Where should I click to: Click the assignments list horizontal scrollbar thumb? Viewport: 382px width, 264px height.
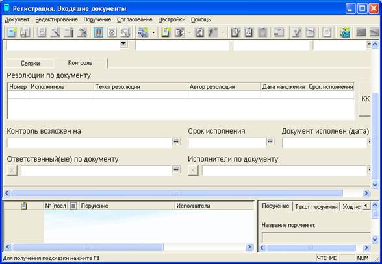88,247
